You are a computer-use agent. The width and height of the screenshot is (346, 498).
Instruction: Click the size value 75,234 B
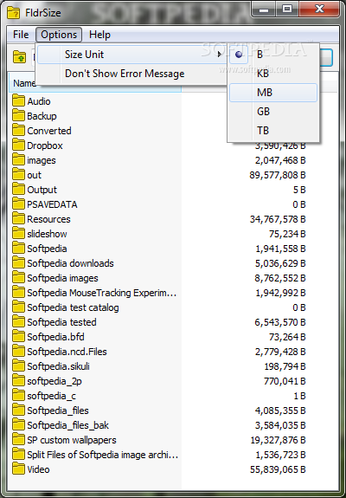click(x=287, y=234)
